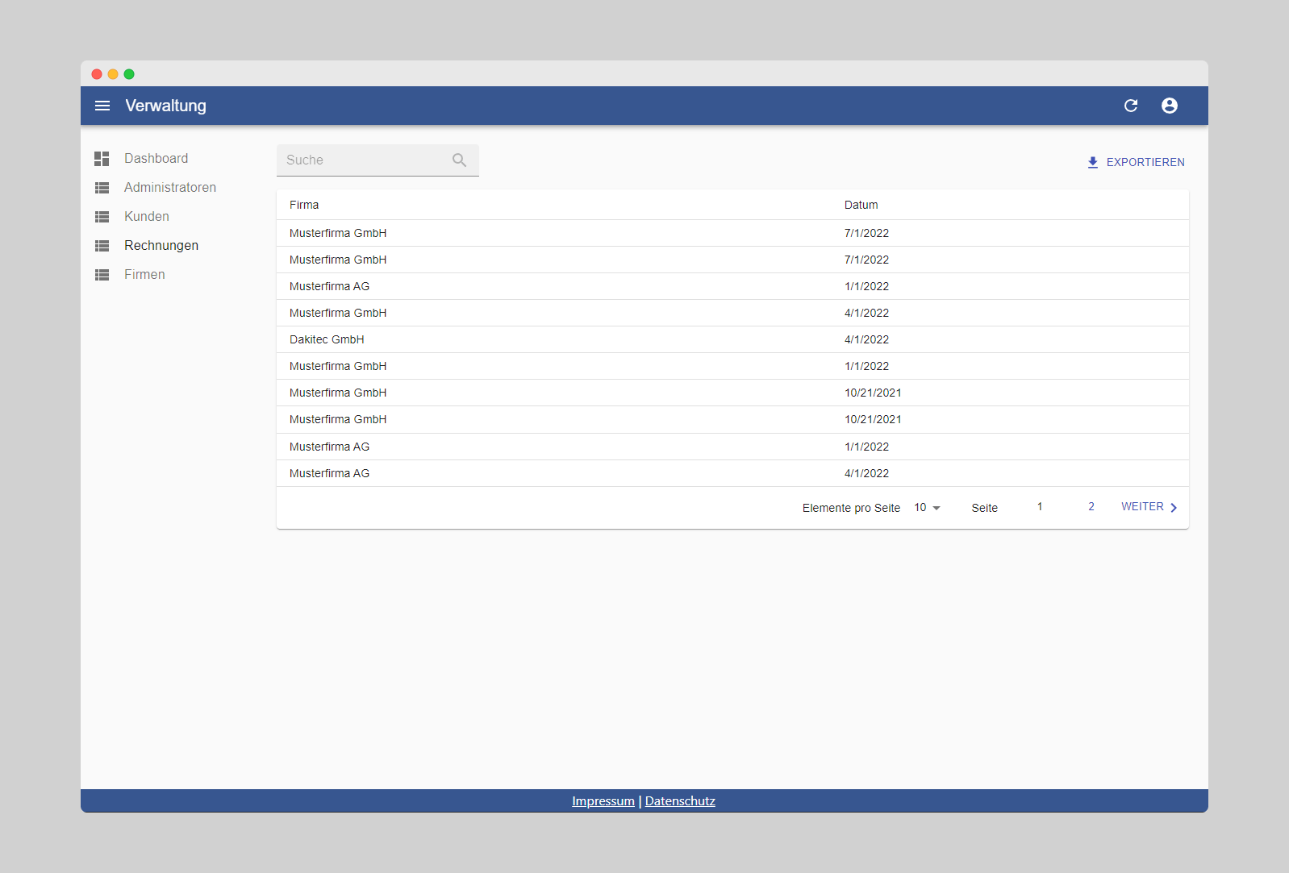Click the red close window button

point(97,74)
